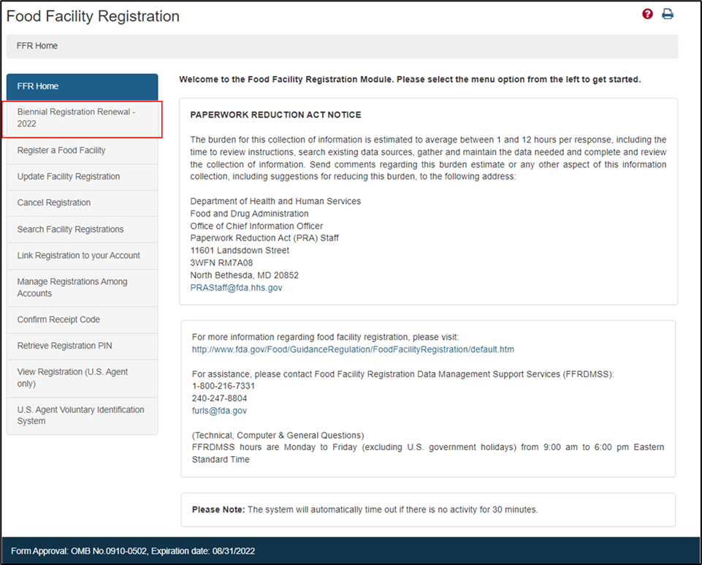Screen dimensions: 702x565
Task: Click the printer icon to print page
Action: (x=668, y=14)
